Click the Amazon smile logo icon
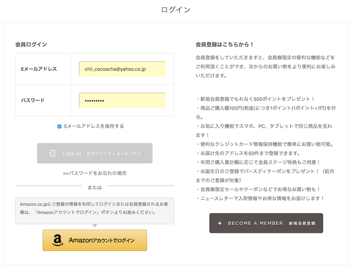Image resolution: width=356 pixels, height=272 pixels. [x=58, y=240]
